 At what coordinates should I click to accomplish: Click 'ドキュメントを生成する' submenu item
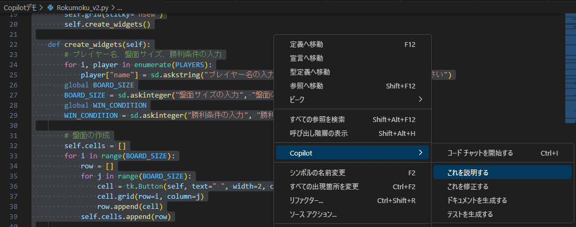pyautogui.click(x=477, y=200)
